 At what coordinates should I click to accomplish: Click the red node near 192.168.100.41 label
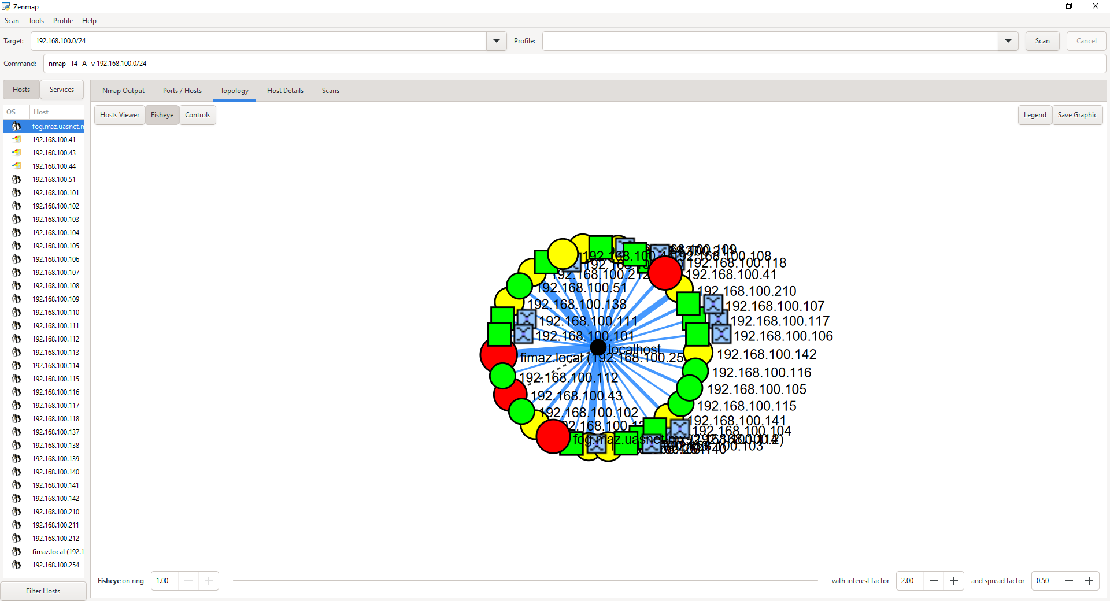point(665,273)
